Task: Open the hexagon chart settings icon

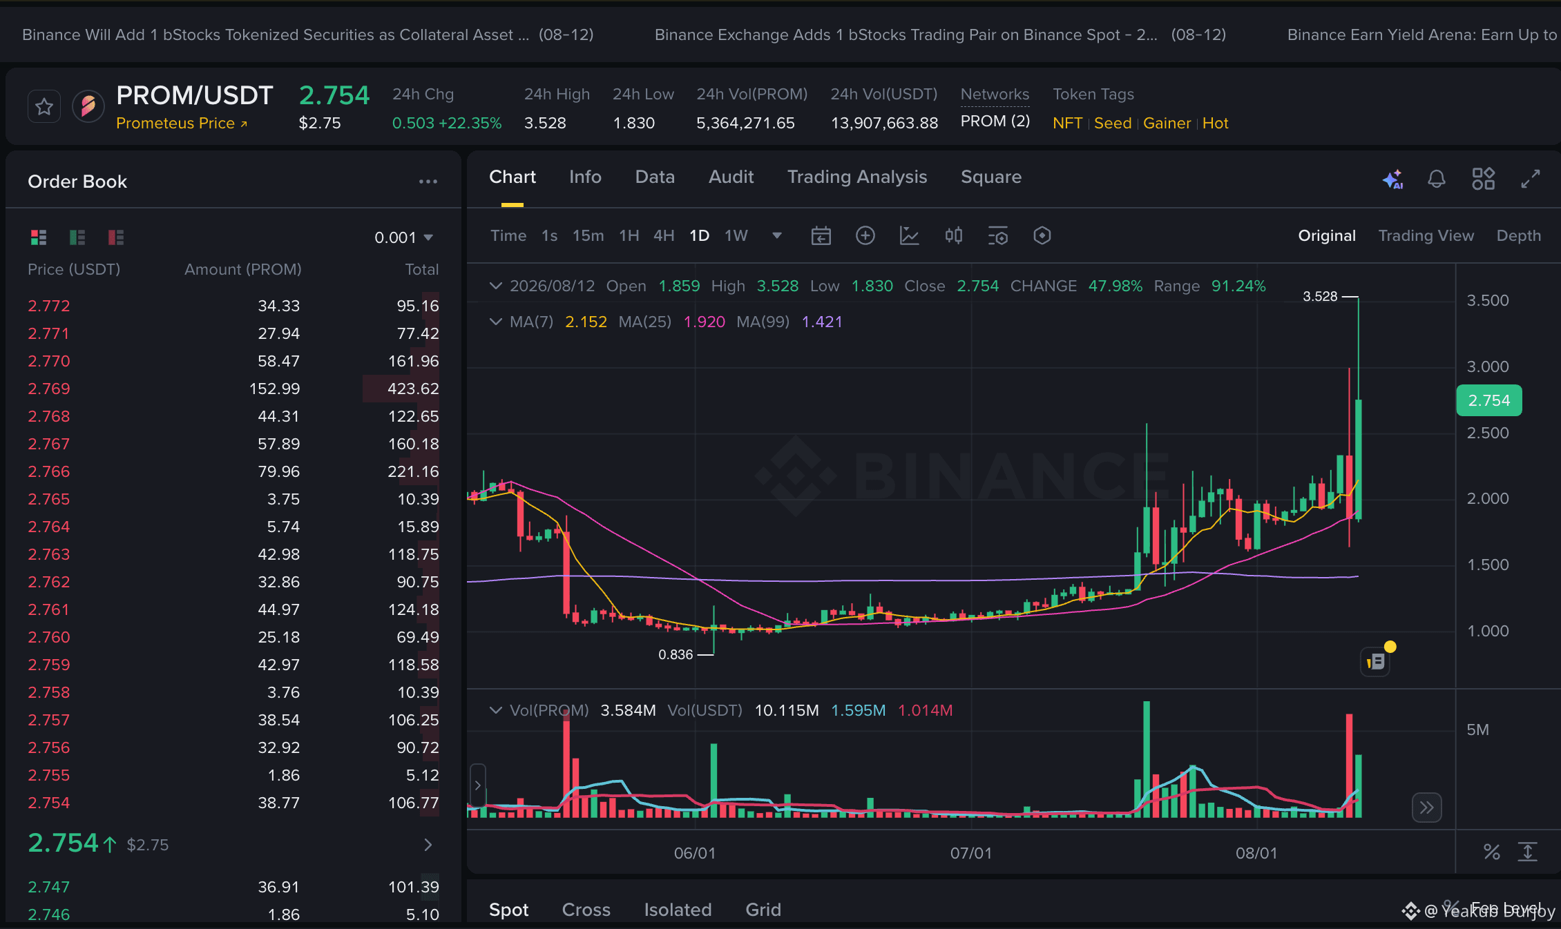Action: 1042,236
